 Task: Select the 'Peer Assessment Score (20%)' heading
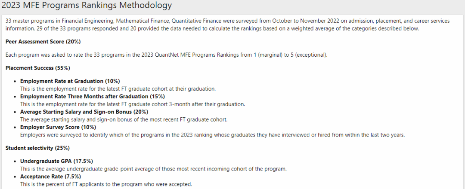[43, 42]
